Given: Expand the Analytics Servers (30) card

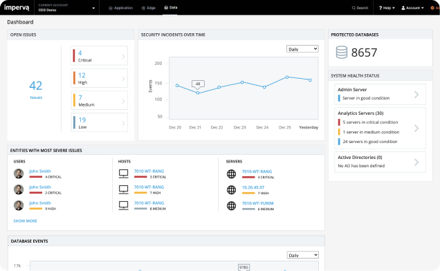Looking at the screenshot, I should (380, 128).
